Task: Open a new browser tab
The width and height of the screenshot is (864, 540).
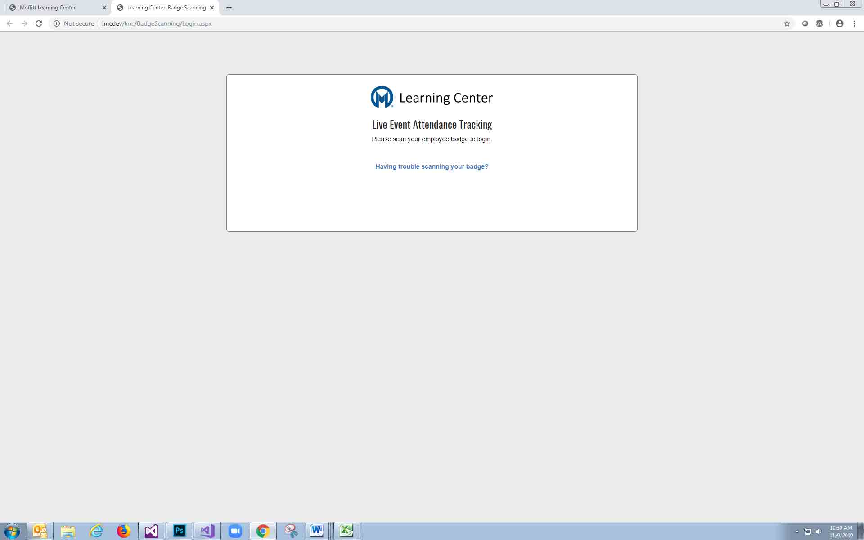Action: point(229,8)
